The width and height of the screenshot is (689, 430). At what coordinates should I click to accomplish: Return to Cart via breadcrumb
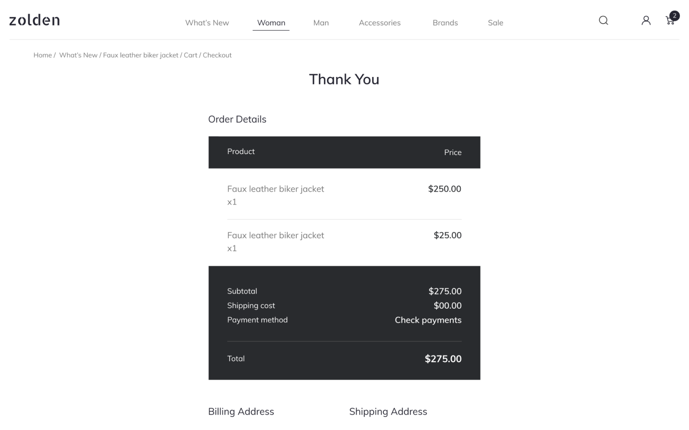coord(190,55)
